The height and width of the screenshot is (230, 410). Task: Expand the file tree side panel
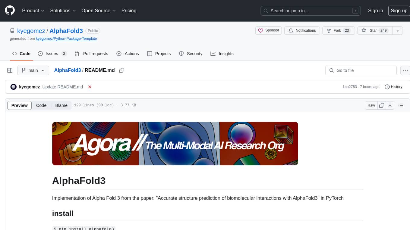pyautogui.click(x=10, y=70)
